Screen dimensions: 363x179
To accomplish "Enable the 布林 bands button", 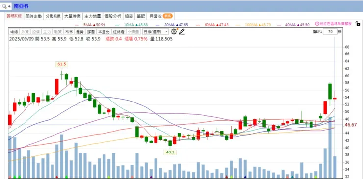I will pyautogui.click(x=69, y=32).
